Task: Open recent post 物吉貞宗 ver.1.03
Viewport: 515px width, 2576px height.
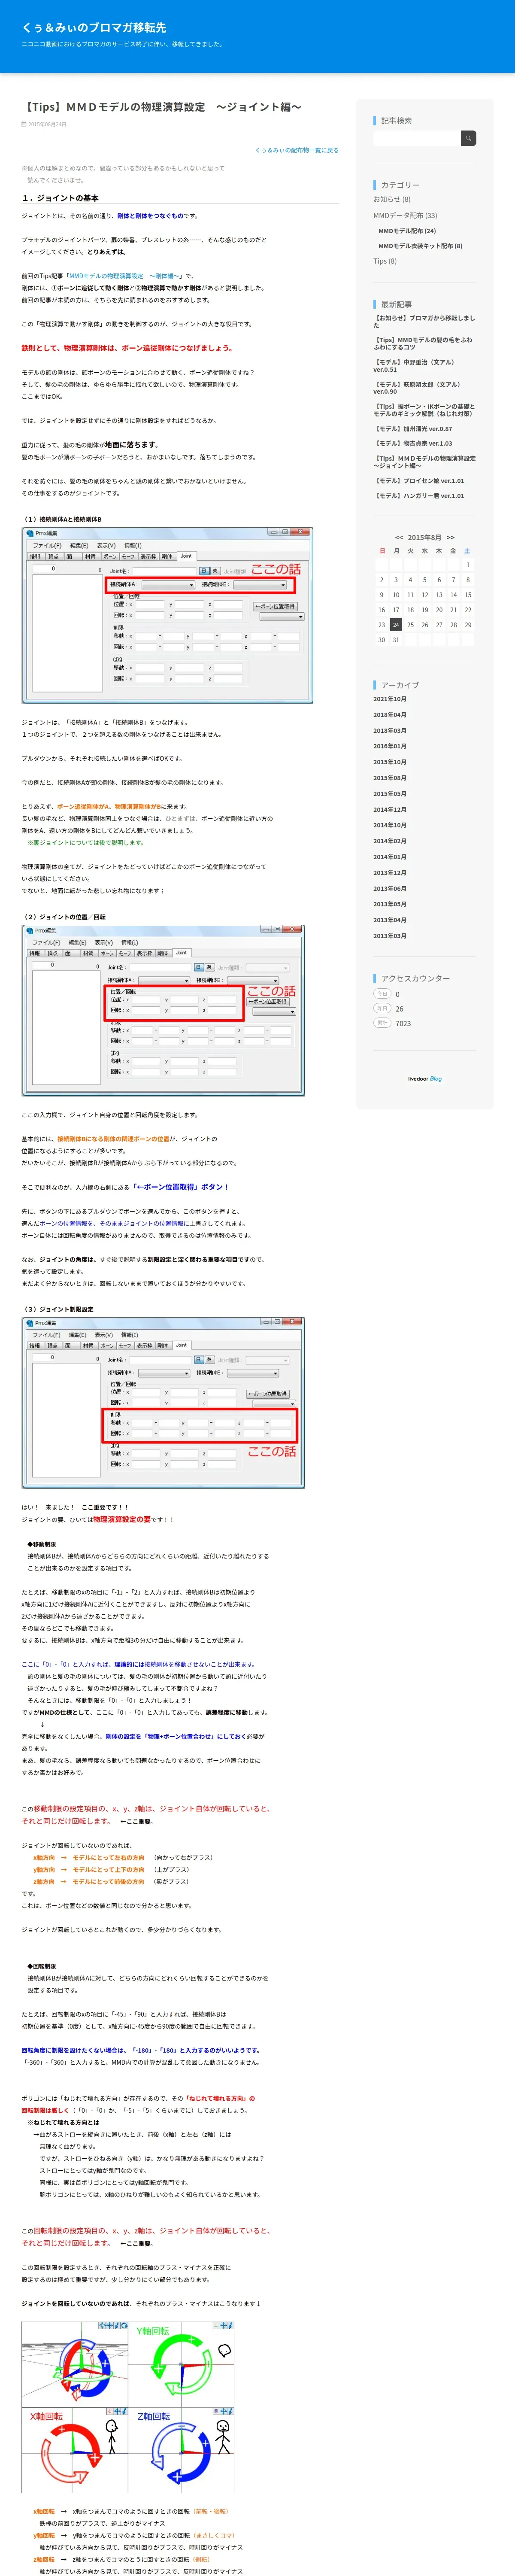Action: (x=413, y=443)
